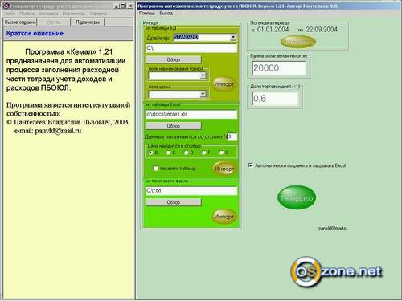Toggle auto save and close Excel checkbox
Screen dimensions: 402x301
pos(251,165)
